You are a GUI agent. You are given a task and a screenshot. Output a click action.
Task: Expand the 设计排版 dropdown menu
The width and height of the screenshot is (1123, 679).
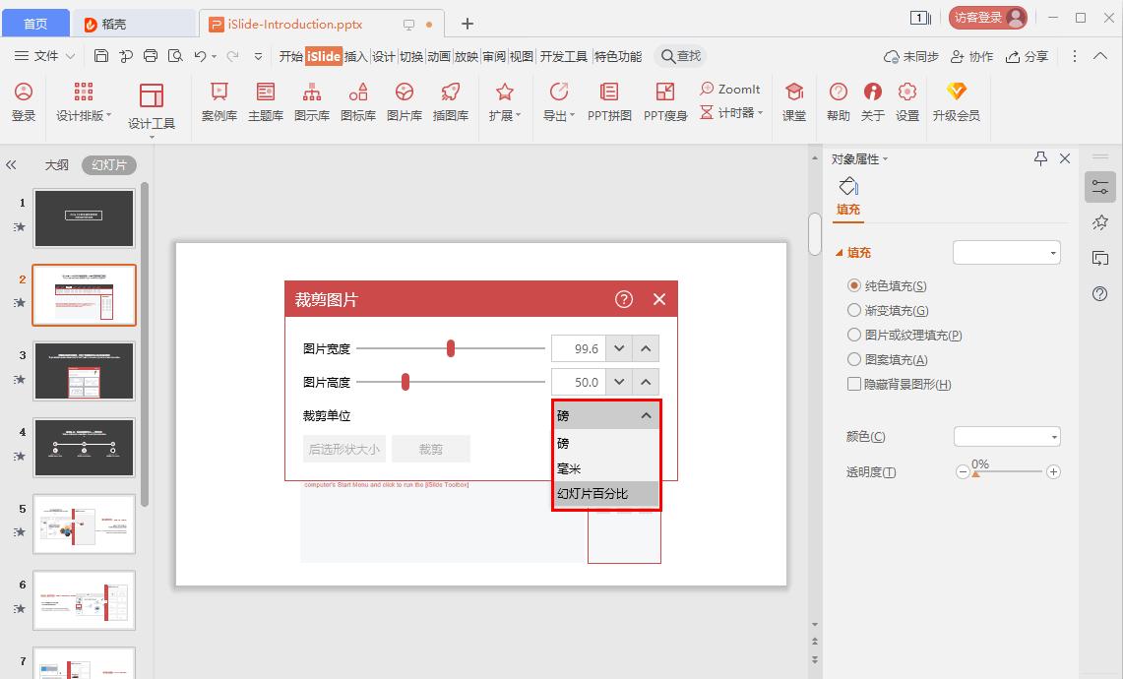pyautogui.click(x=84, y=101)
